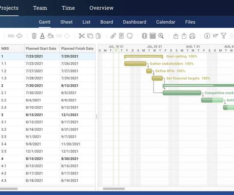The image size is (234, 195).
Task: Click the link tasks chain icon
Action: click(x=11, y=36)
